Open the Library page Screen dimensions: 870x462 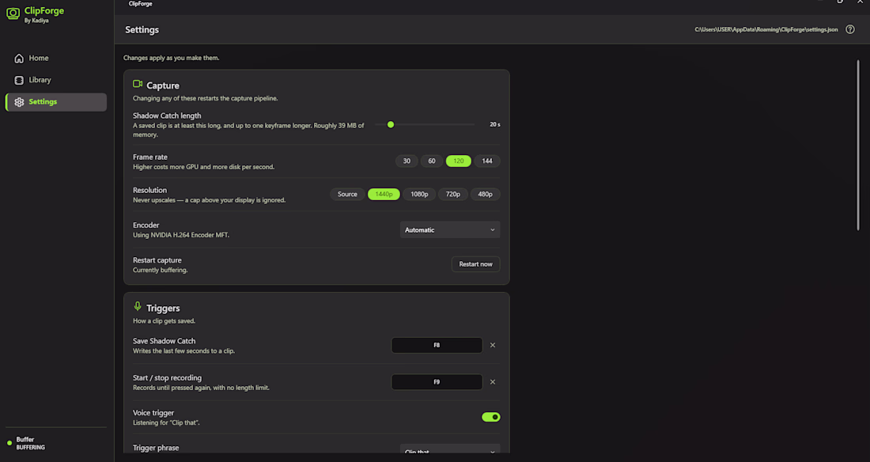click(55, 80)
